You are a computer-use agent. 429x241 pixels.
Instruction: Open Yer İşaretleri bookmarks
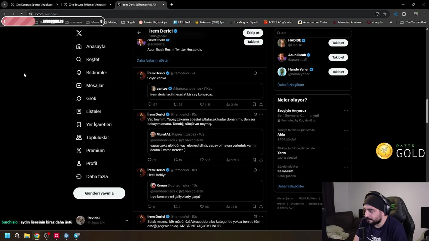(x=94, y=124)
